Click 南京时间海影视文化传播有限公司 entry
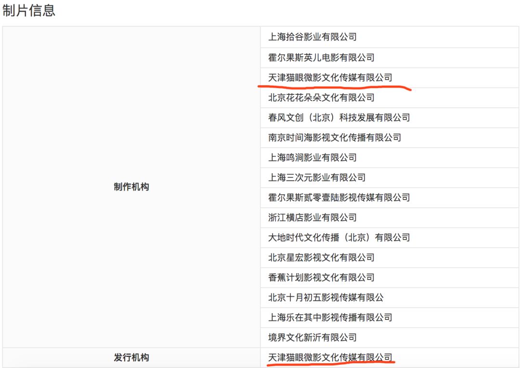 (335, 138)
